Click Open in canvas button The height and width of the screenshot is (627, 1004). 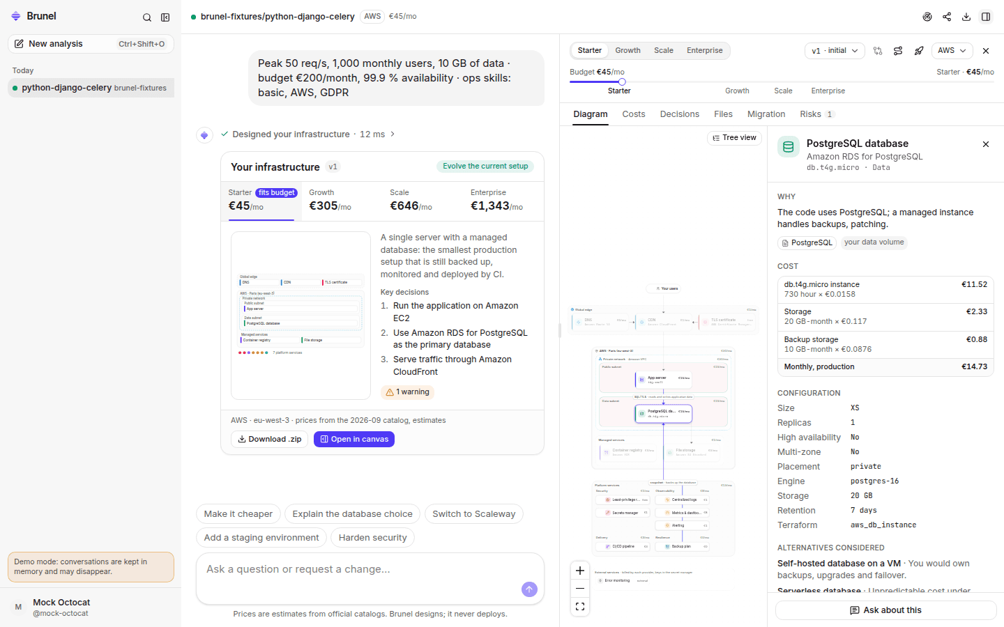tap(354, 440)
